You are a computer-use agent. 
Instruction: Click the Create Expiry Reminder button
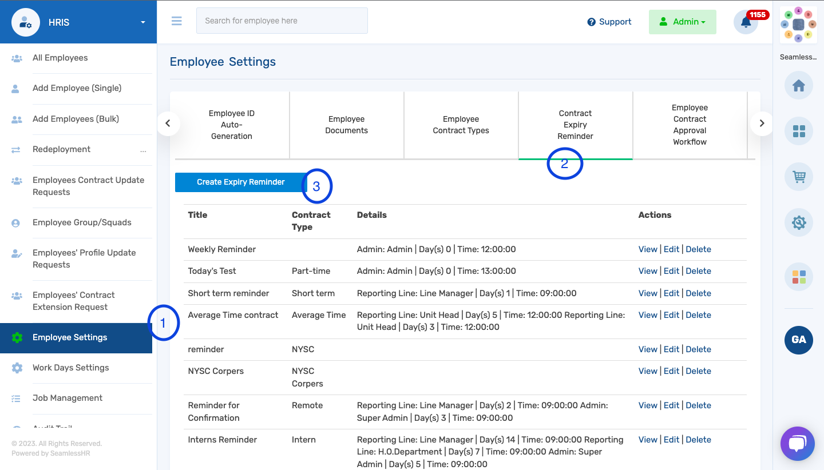point(240,182)
